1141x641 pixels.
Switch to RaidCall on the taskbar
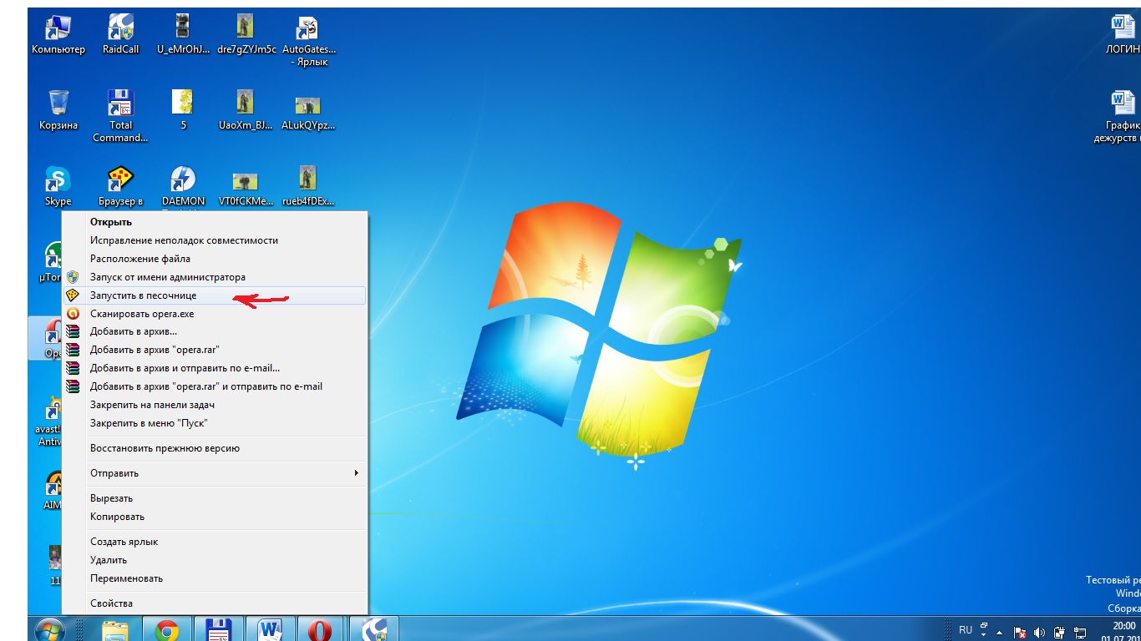coord(374,629)
